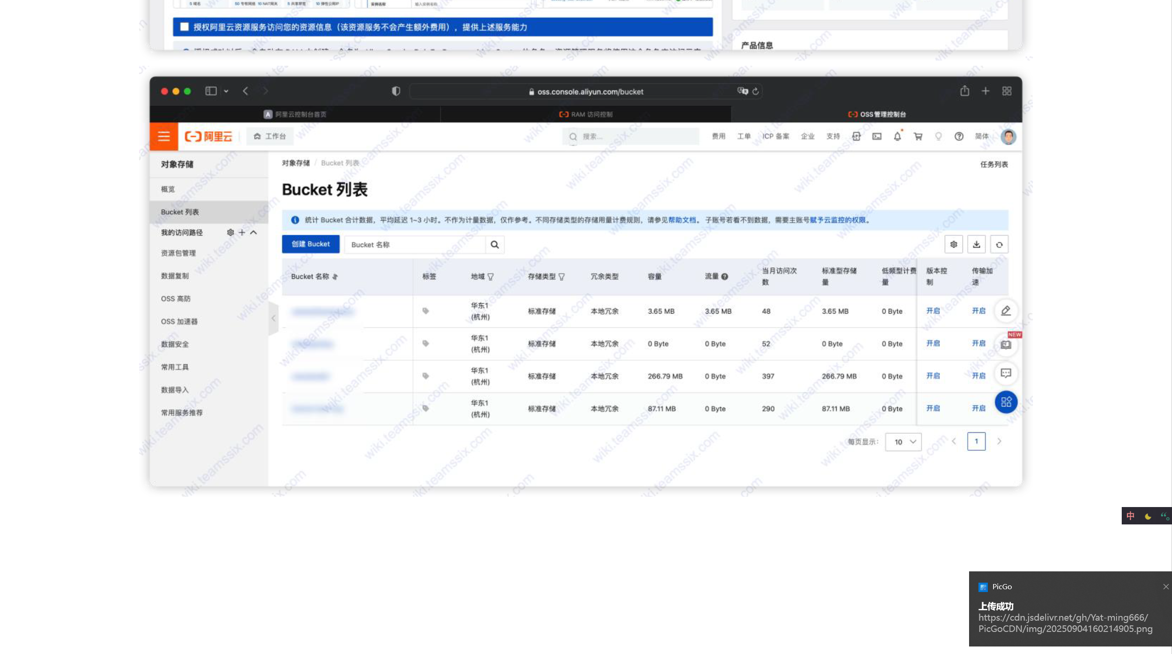Collapse the My Access Paths section chevron
Screen dimensions: 1172x654
pos(254,232)
